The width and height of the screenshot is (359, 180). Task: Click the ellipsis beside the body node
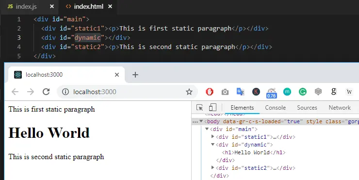195,122
